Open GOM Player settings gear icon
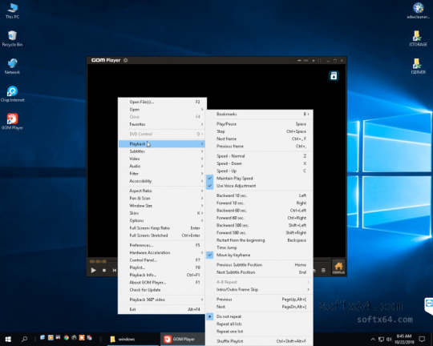This screenshot has height=346, width=433. (x=126, y=60)
